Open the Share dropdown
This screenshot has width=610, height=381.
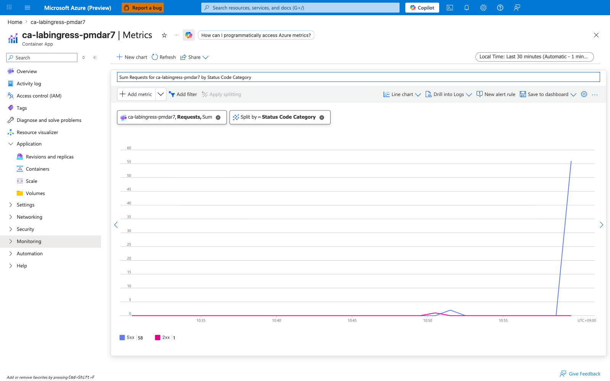194,57
